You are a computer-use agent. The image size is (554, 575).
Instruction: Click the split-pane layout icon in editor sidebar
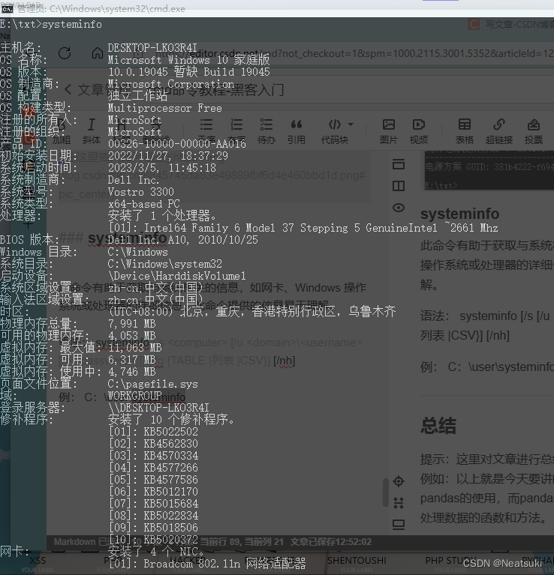pos(399,186)
